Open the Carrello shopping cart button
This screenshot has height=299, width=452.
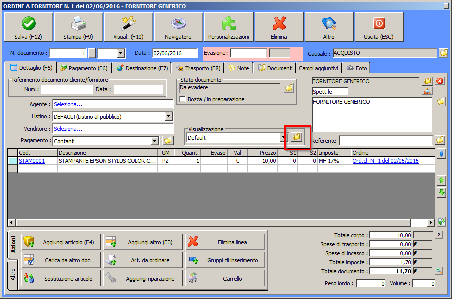[225, 278]
